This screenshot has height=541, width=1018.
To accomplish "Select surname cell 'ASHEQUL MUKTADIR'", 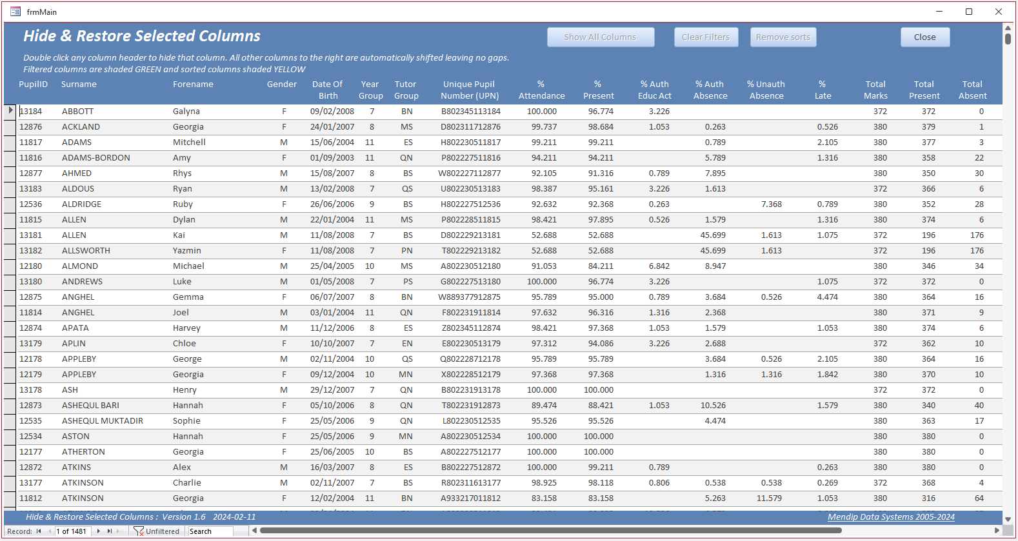I will point(103,421).
